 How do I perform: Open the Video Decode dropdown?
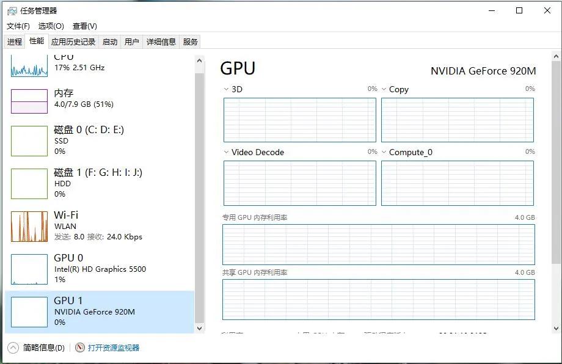(227, 152)
